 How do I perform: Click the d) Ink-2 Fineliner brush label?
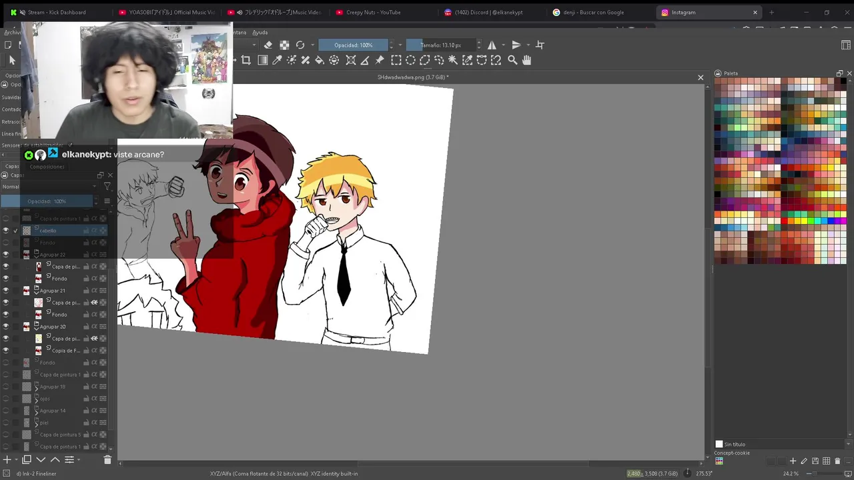click(x=36, y=473)
